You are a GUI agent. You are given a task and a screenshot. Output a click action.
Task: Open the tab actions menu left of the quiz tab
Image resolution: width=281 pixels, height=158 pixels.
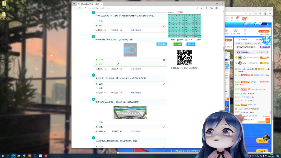pos(74,4)
